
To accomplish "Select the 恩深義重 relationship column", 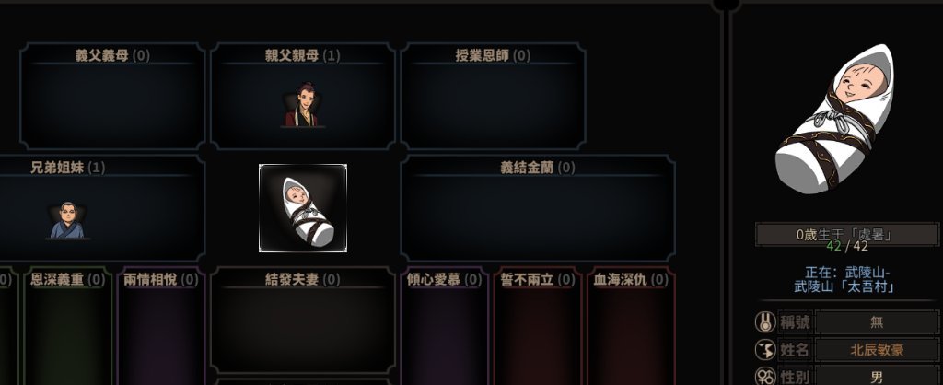I will click(x=68, y=328).
